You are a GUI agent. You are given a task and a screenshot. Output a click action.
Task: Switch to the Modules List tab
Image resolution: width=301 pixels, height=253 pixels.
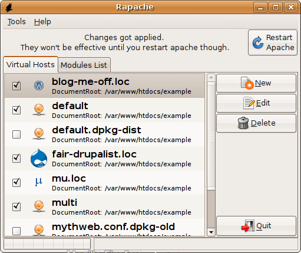pyautogui.click(x=84, y=65)
